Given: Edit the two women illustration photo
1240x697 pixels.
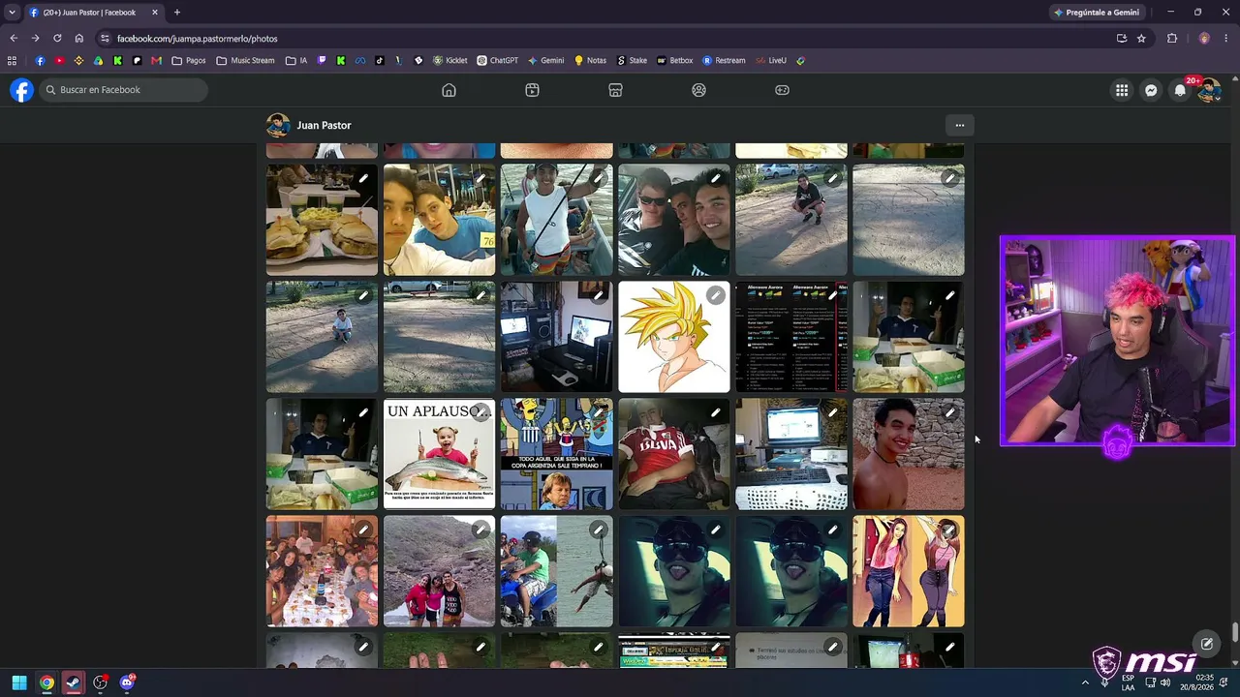Looking at the screenshot, I should 949,530.
